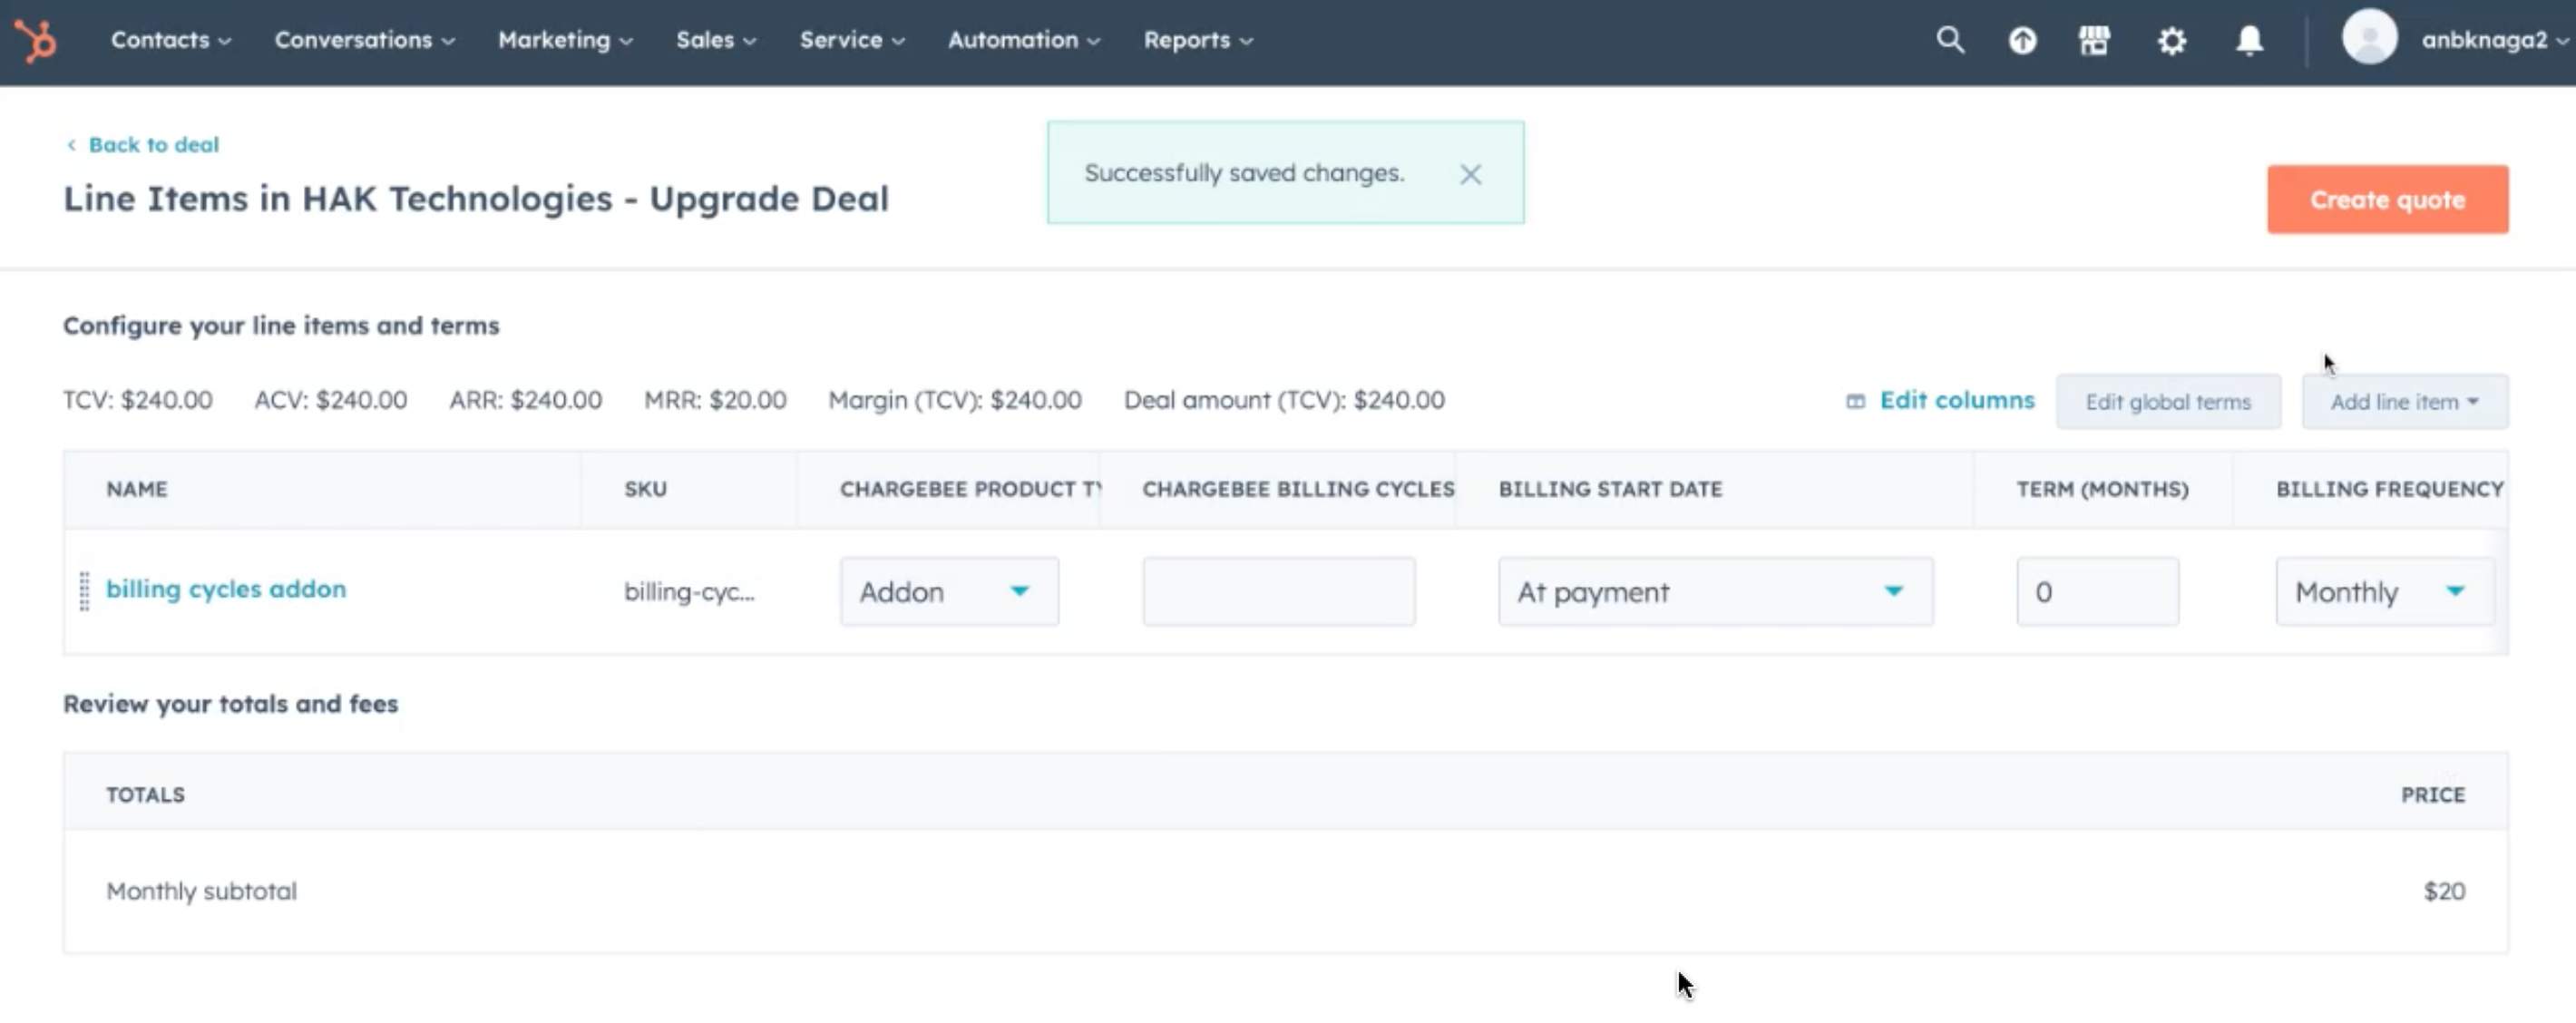Click the HubSpot sprocket logo
Screen dimensions: 2576x1023
36,41
